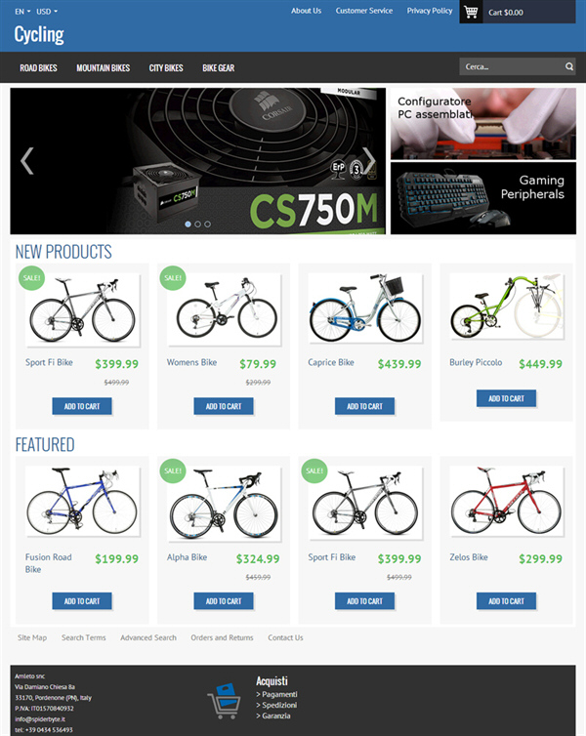Click the Sale badge on Womens Bike
The image size is (586, 736).
tap(173, 278)
